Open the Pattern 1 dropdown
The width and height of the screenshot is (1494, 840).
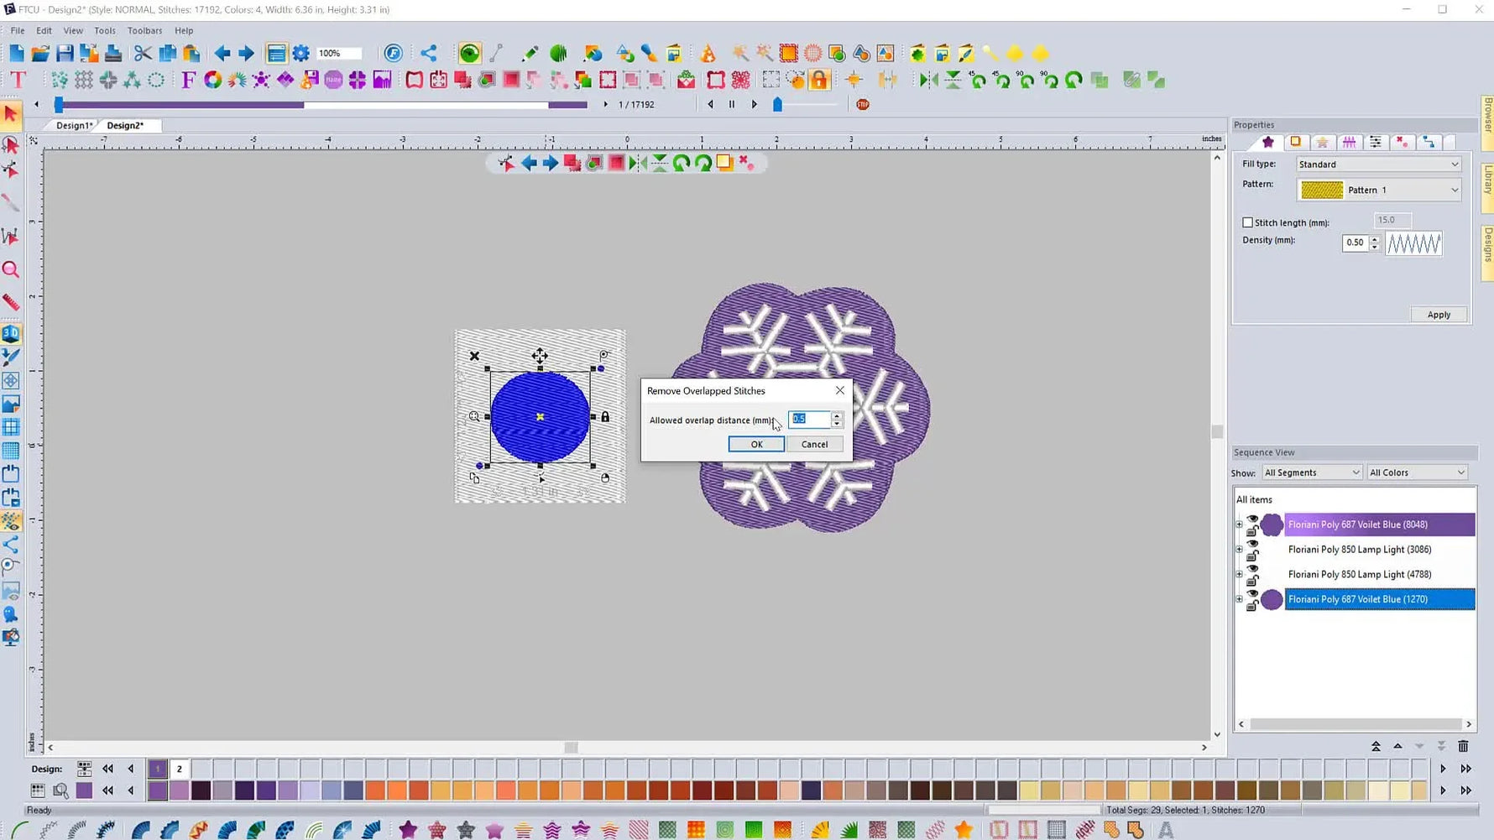click(1455, 190)
